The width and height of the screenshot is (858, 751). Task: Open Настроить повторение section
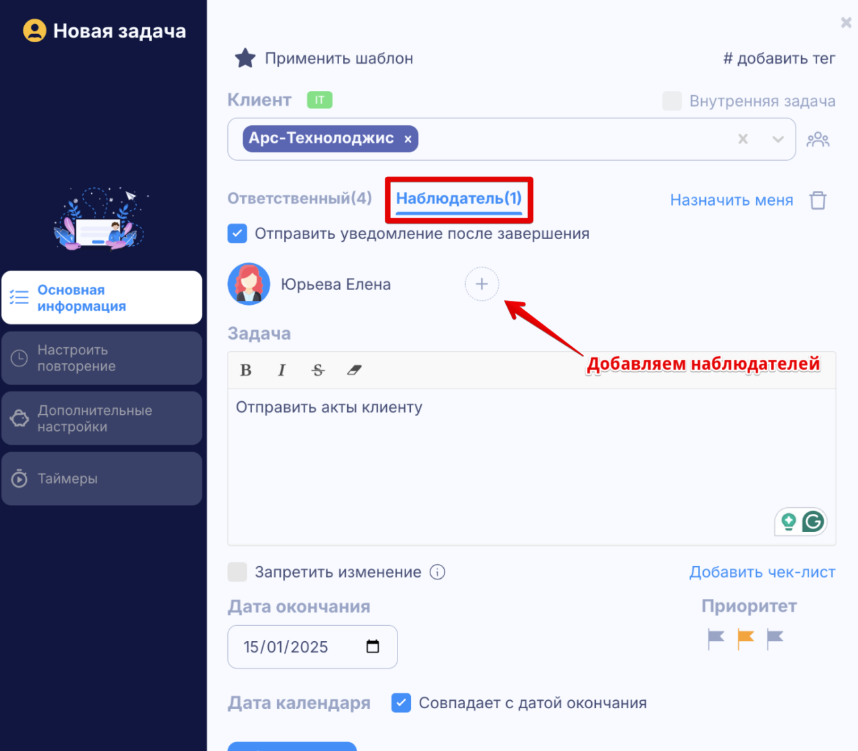click(102, 358)
